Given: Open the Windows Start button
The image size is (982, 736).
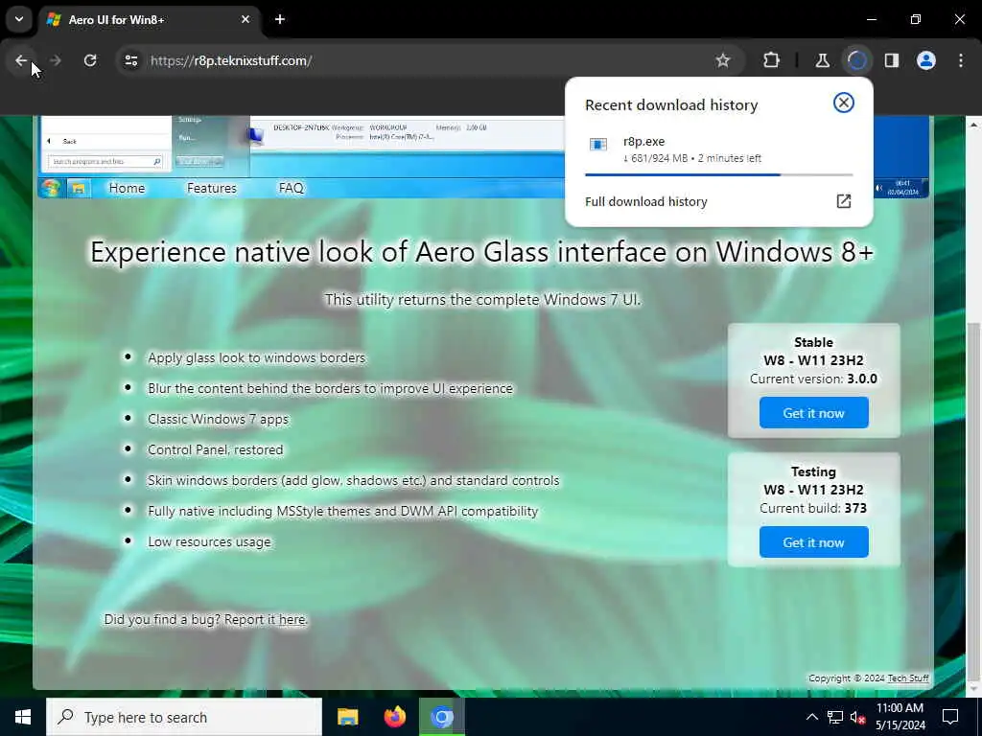Looking at the screenshot, I should click(x=23, y=717).
